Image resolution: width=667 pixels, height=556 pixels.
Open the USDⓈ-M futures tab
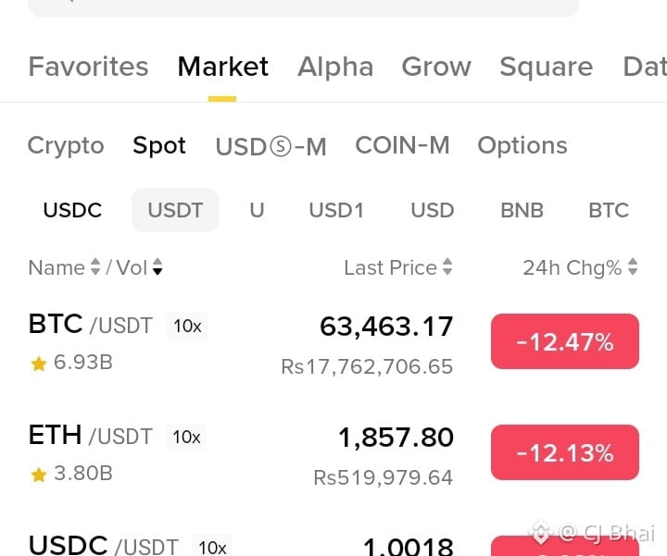pyautogui.click(x=271, y=146)
